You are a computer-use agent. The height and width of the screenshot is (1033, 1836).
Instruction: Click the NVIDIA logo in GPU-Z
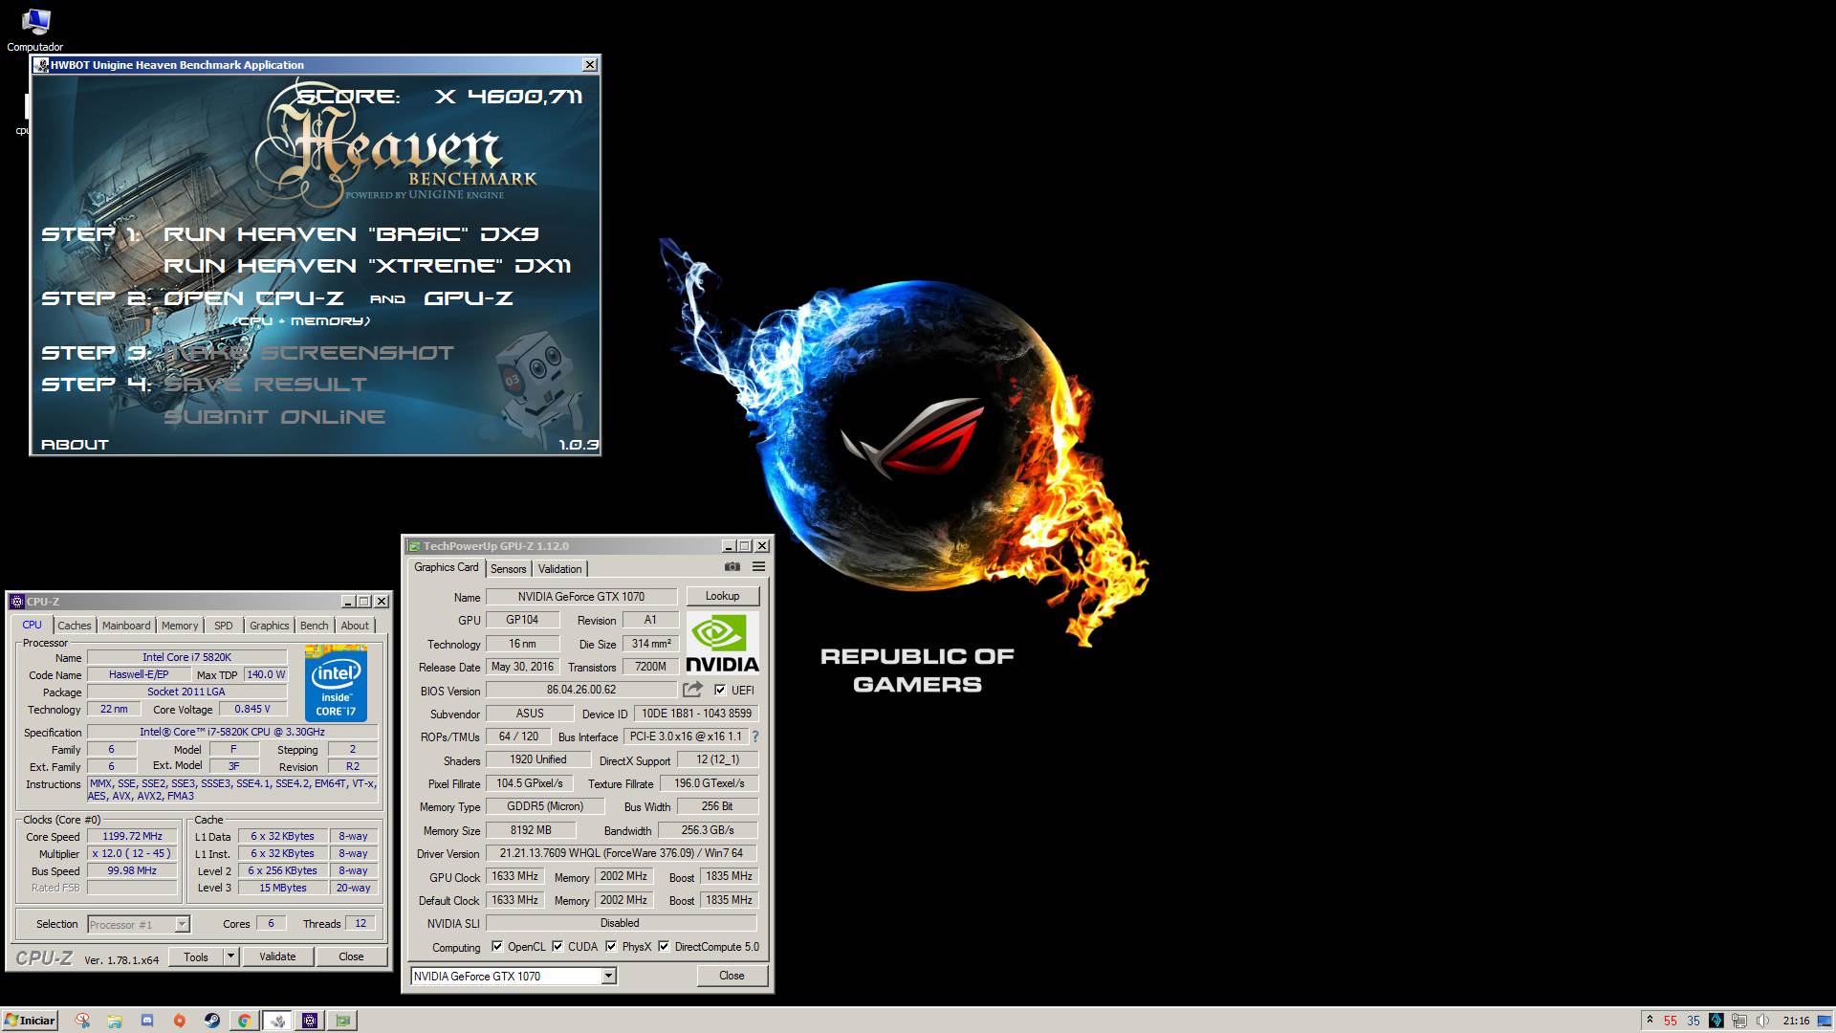click(x=723, y=643)
